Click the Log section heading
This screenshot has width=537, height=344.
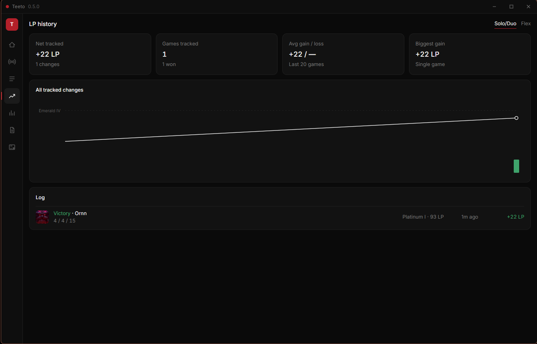point(40,197)
